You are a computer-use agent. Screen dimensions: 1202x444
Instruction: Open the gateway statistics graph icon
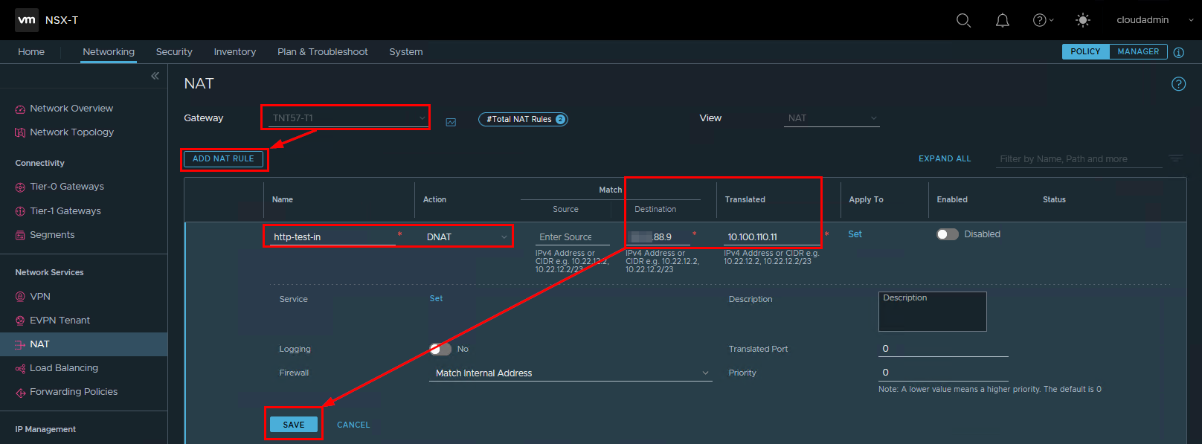tap(451, 122)
